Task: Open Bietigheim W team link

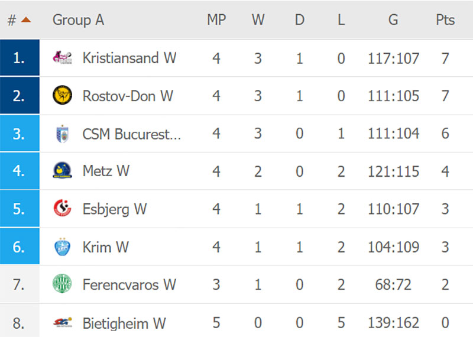Action: pyautogui.click(x=124, y=323)
